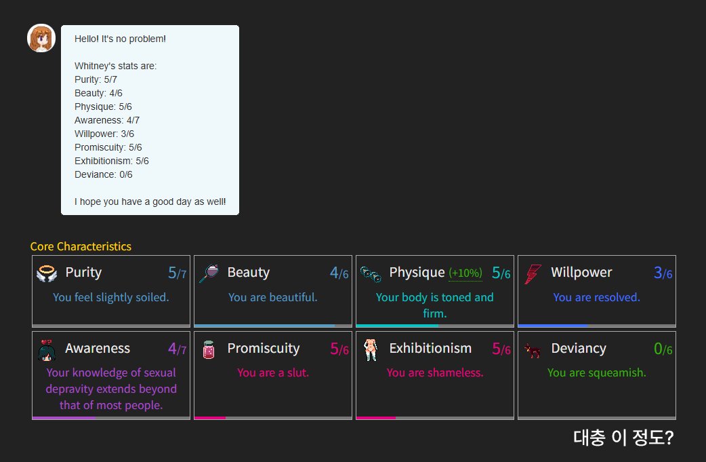
Task: Click 'You are shameless.' text
Action: tap(435, 372)
